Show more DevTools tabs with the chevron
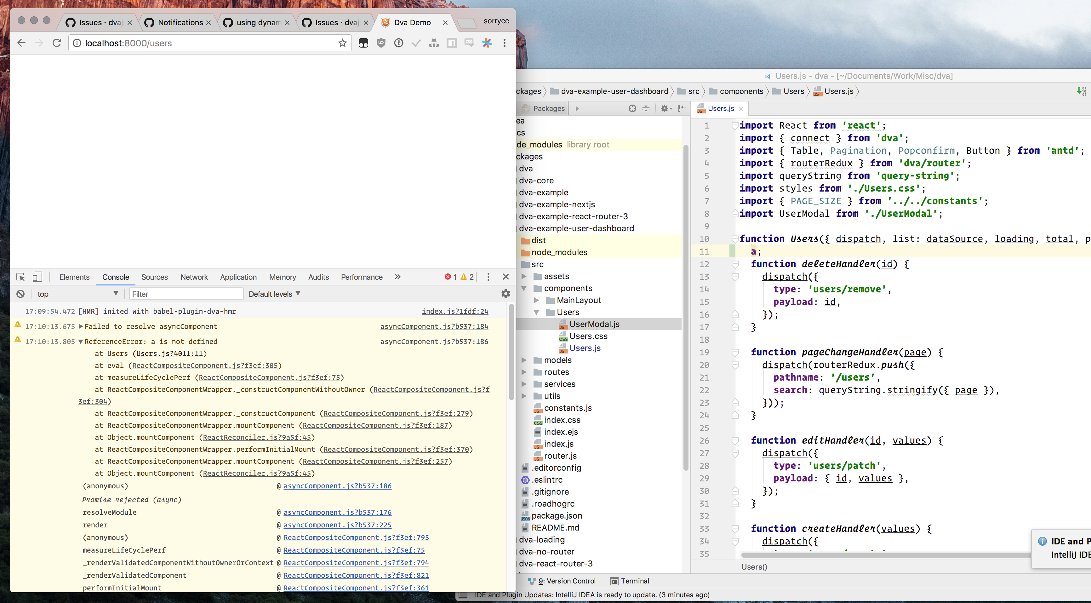The image size is (1091, 603). [397, 277]
